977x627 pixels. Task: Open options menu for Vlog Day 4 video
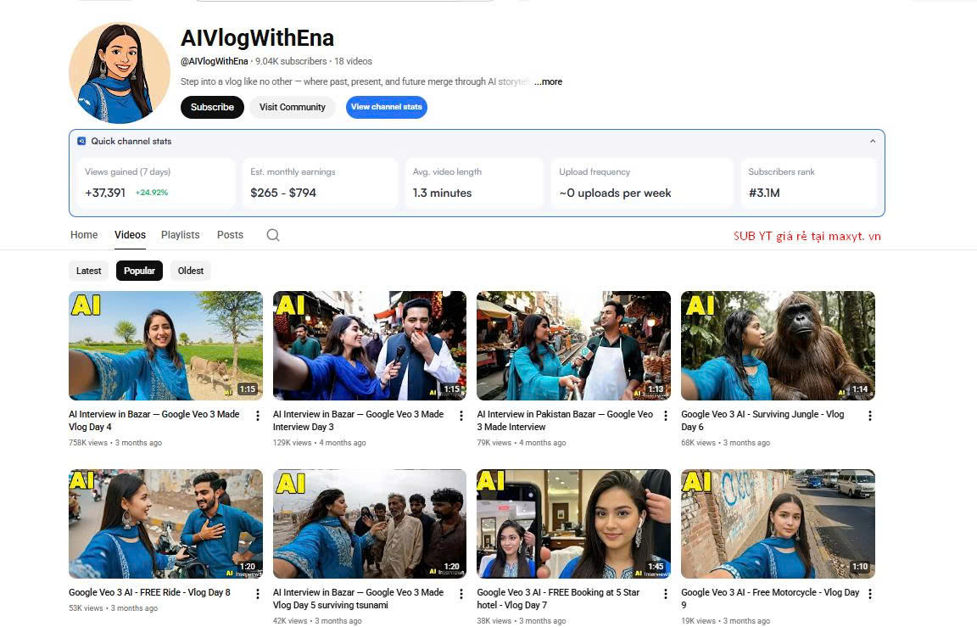coord(258,416)
